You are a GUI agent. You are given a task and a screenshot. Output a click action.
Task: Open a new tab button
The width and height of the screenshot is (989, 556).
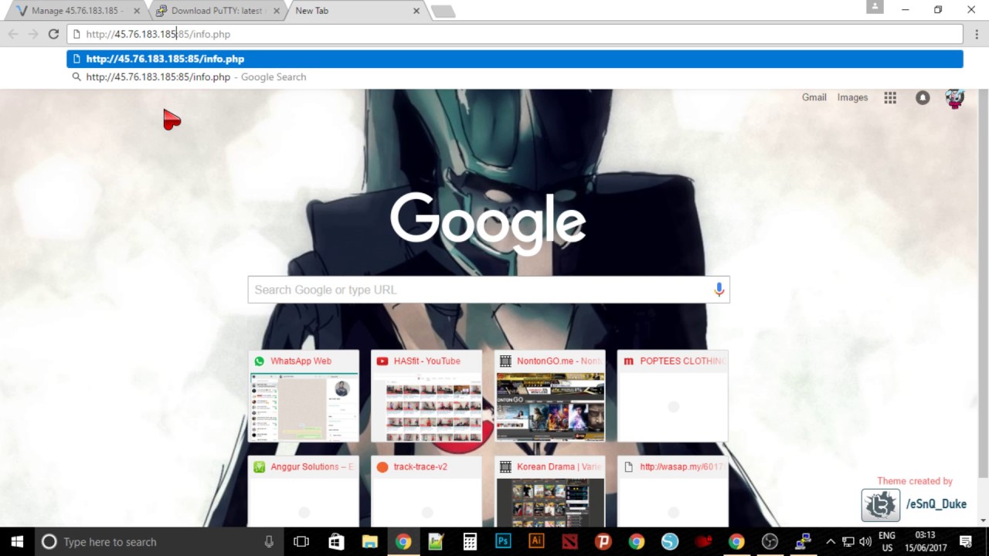click(444, 11)
